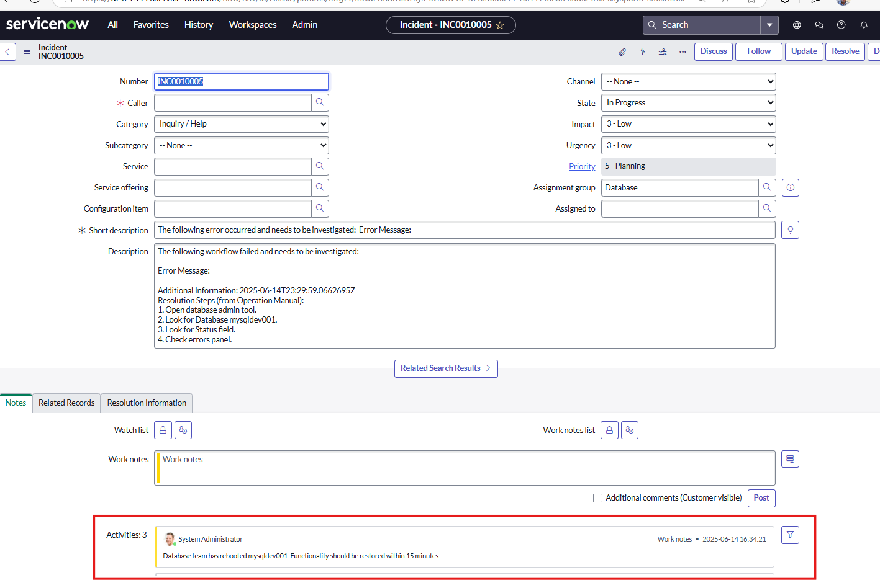The image size is (880, 580).
Task: Click the Description text area
Action: pyautogui.click(x=465, y=296)
